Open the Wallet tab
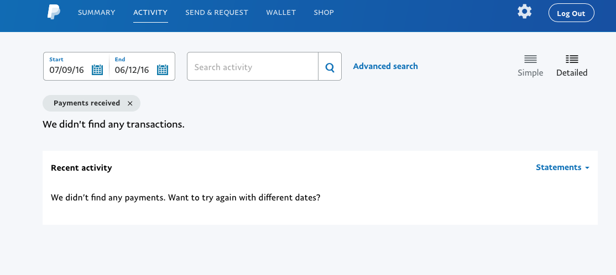 [281, 12]
